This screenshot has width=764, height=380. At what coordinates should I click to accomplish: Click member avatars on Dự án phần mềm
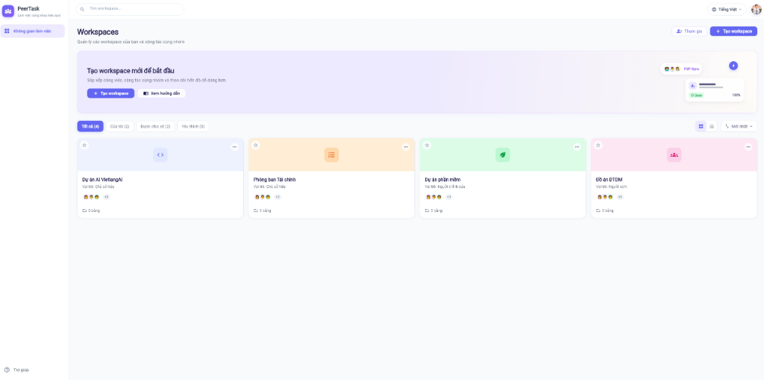click(x=434, y=197)
